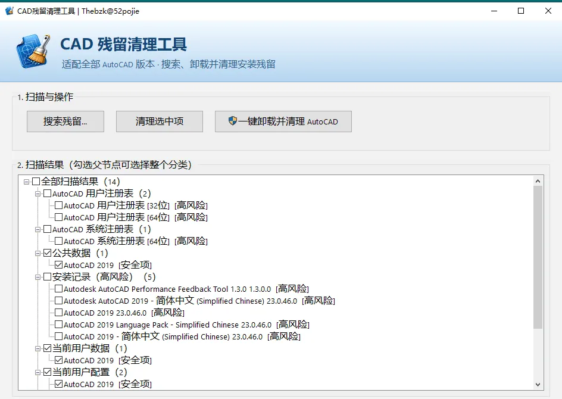The image size is (562, 399).
Task: Minimize the CAD残留清理工具 window
Action: click(x=494, y=11)
